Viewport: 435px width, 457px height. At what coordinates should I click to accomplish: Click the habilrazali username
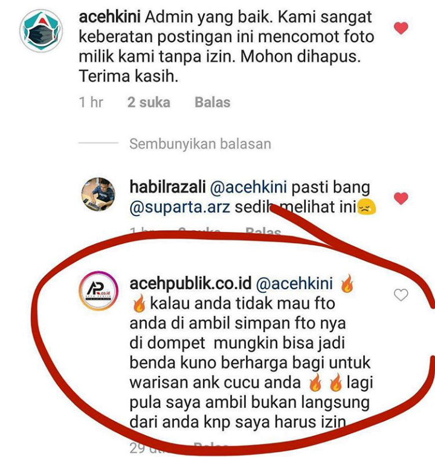[167, 187]
